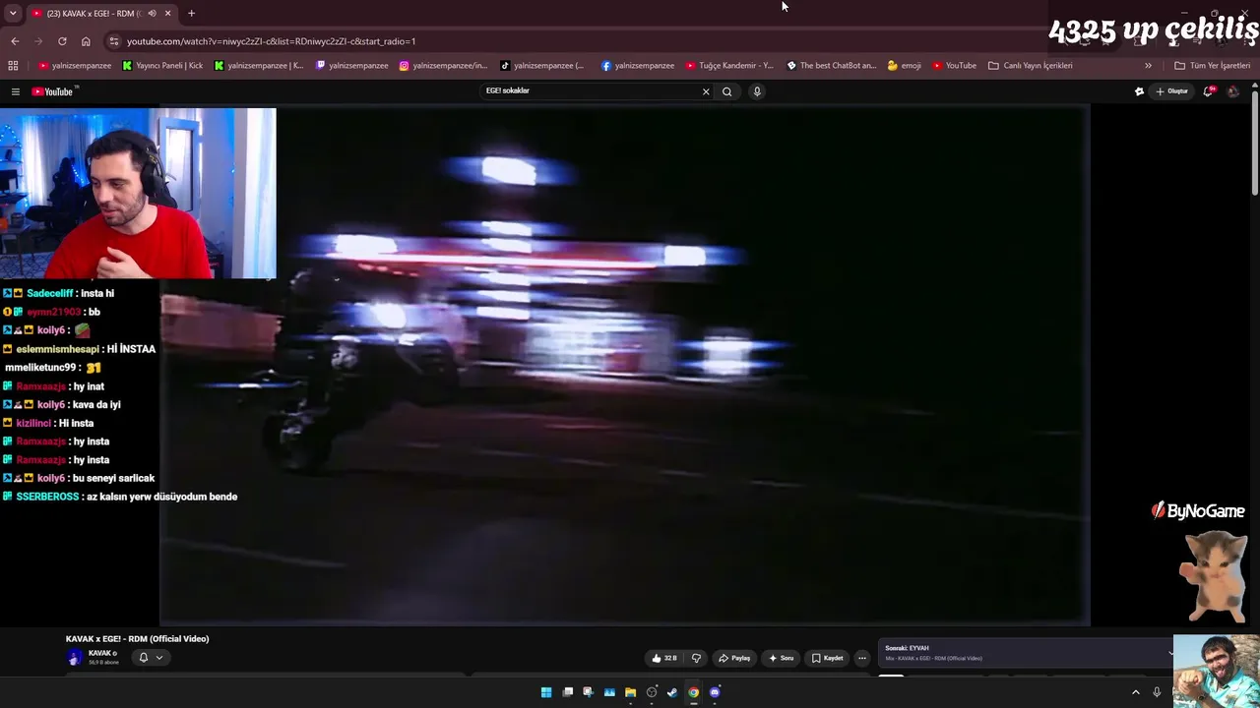Open the apps grid in bookmarks bar
1260x708 pixels.
click(x=13, y=66)
